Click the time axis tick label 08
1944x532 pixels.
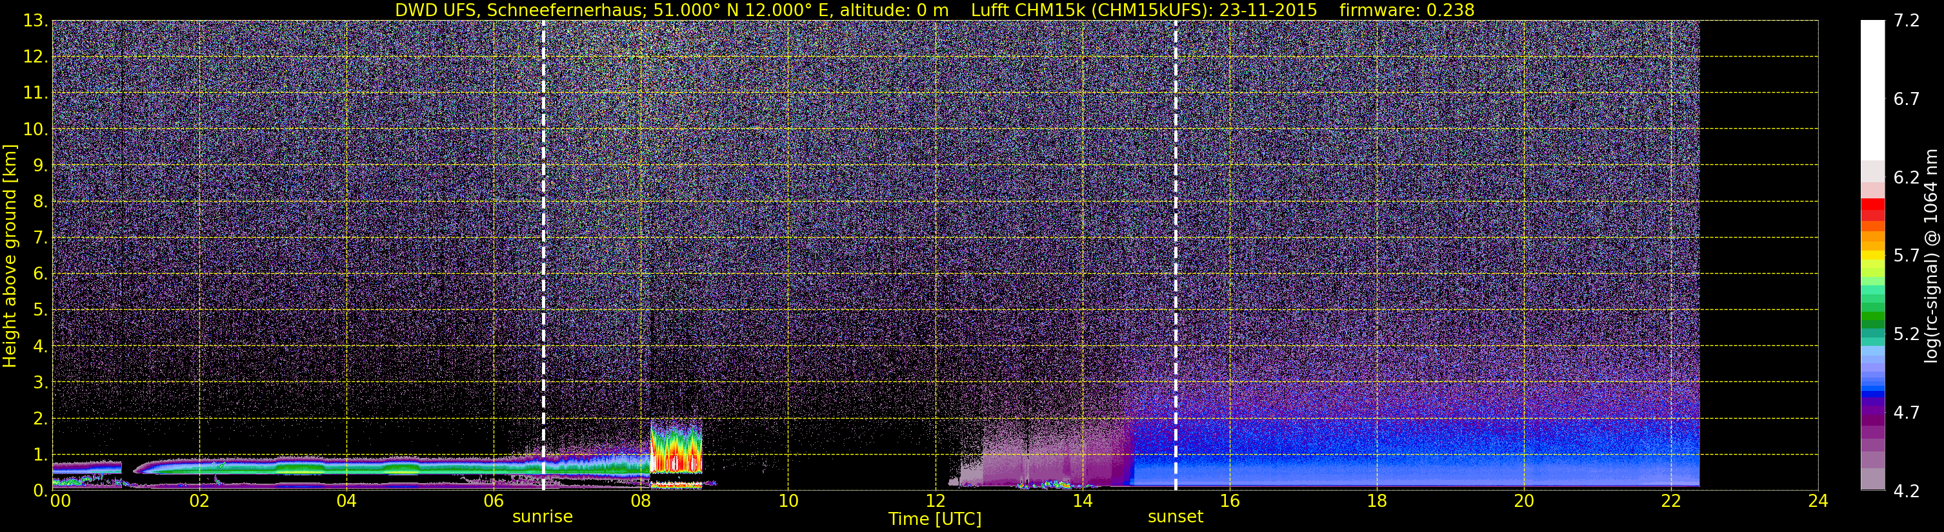point(641,501)
